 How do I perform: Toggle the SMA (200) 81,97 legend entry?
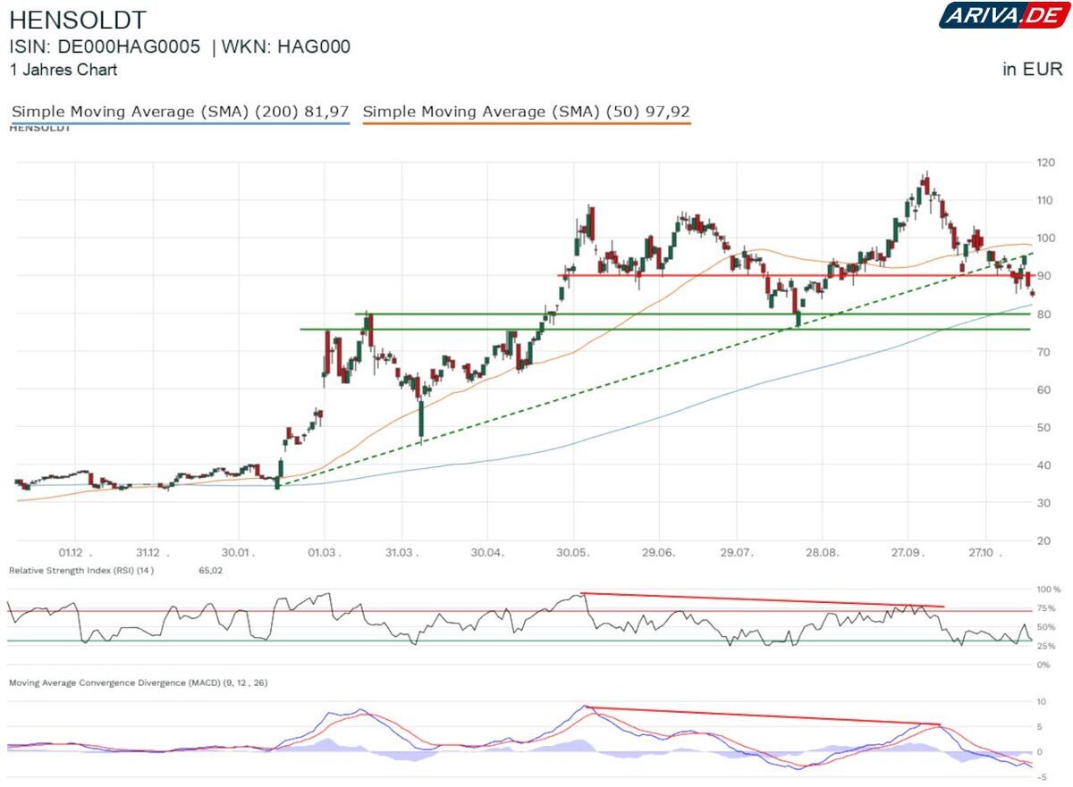click(x=180, y=112)
